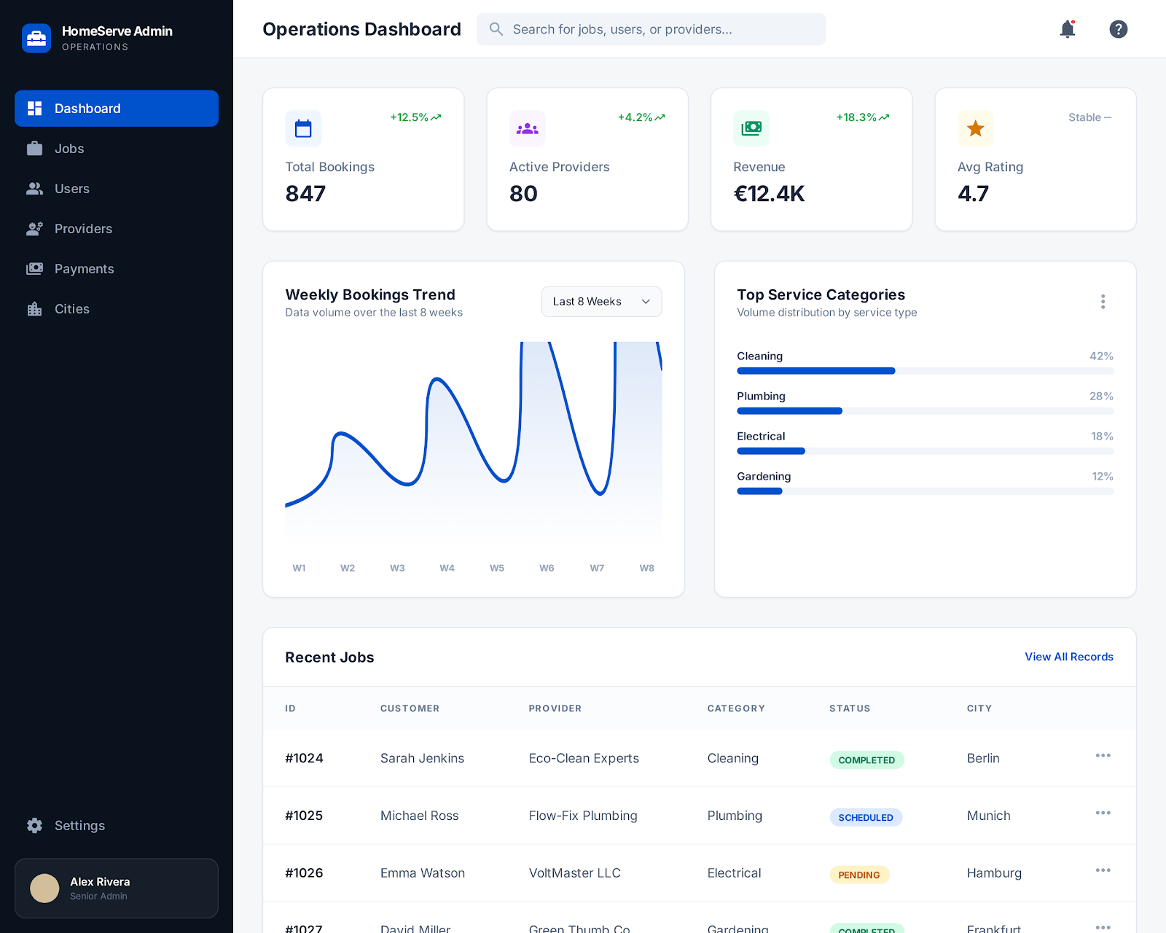Open the help question mark icon
1166x933 pixels.
coord(1118,29)
